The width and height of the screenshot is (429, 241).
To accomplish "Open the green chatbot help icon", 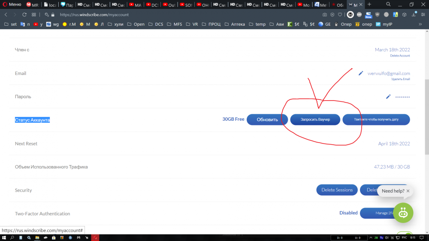I will click(403, 213).
